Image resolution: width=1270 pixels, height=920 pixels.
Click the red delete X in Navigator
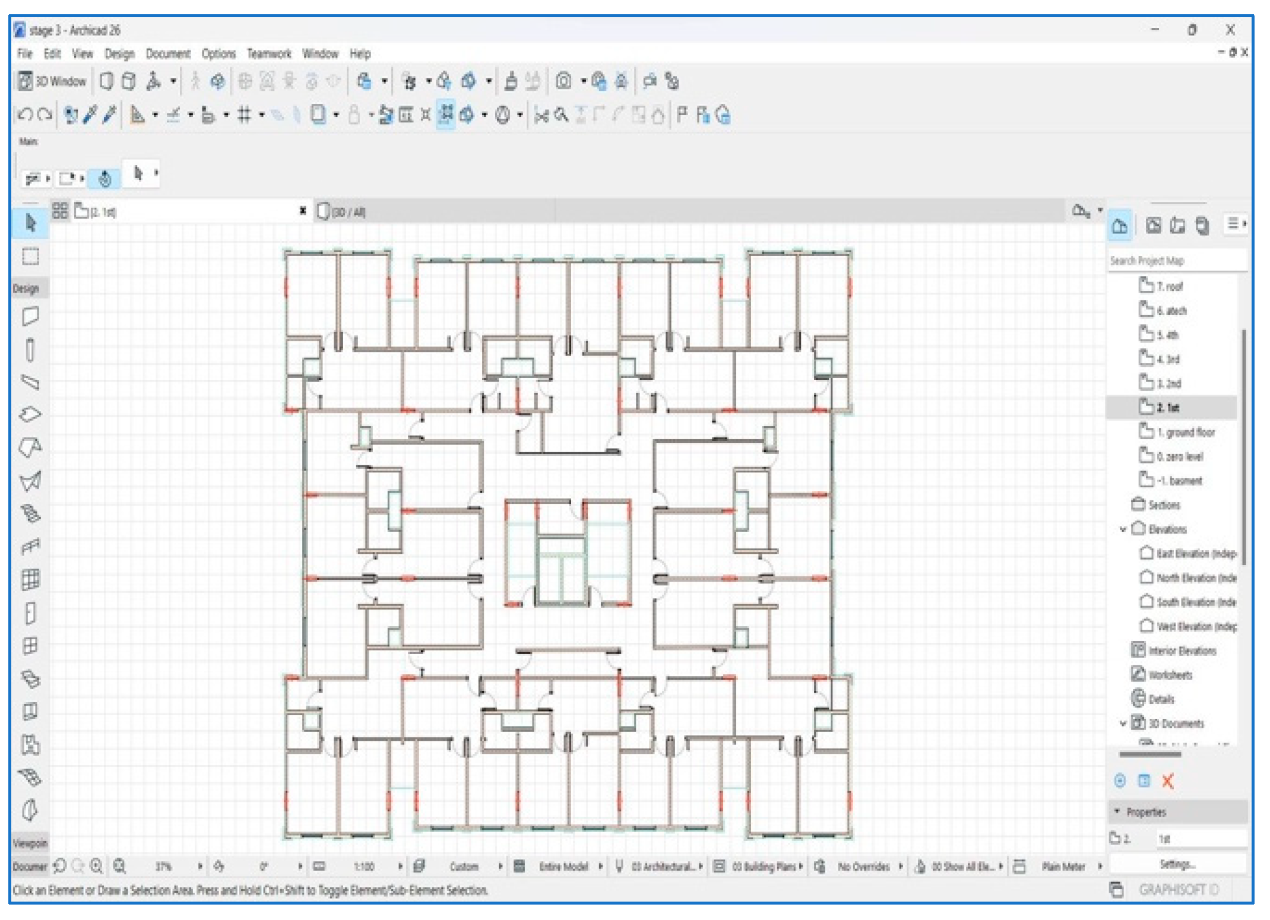(1168, 781)
